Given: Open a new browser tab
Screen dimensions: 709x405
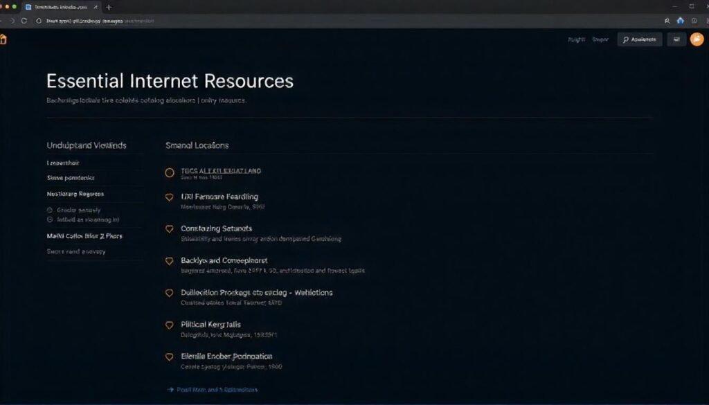Looking at the screenshot, I should 109,7.
